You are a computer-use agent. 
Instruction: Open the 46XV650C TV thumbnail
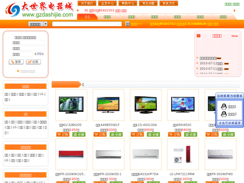click(183, 105)
